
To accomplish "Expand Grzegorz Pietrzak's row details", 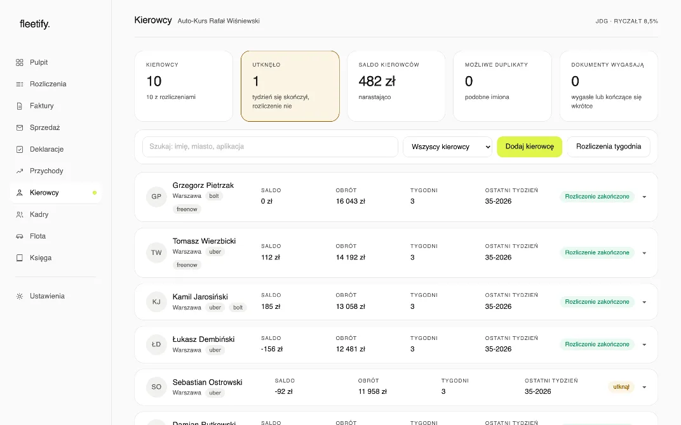I will (x=645, y=197).
